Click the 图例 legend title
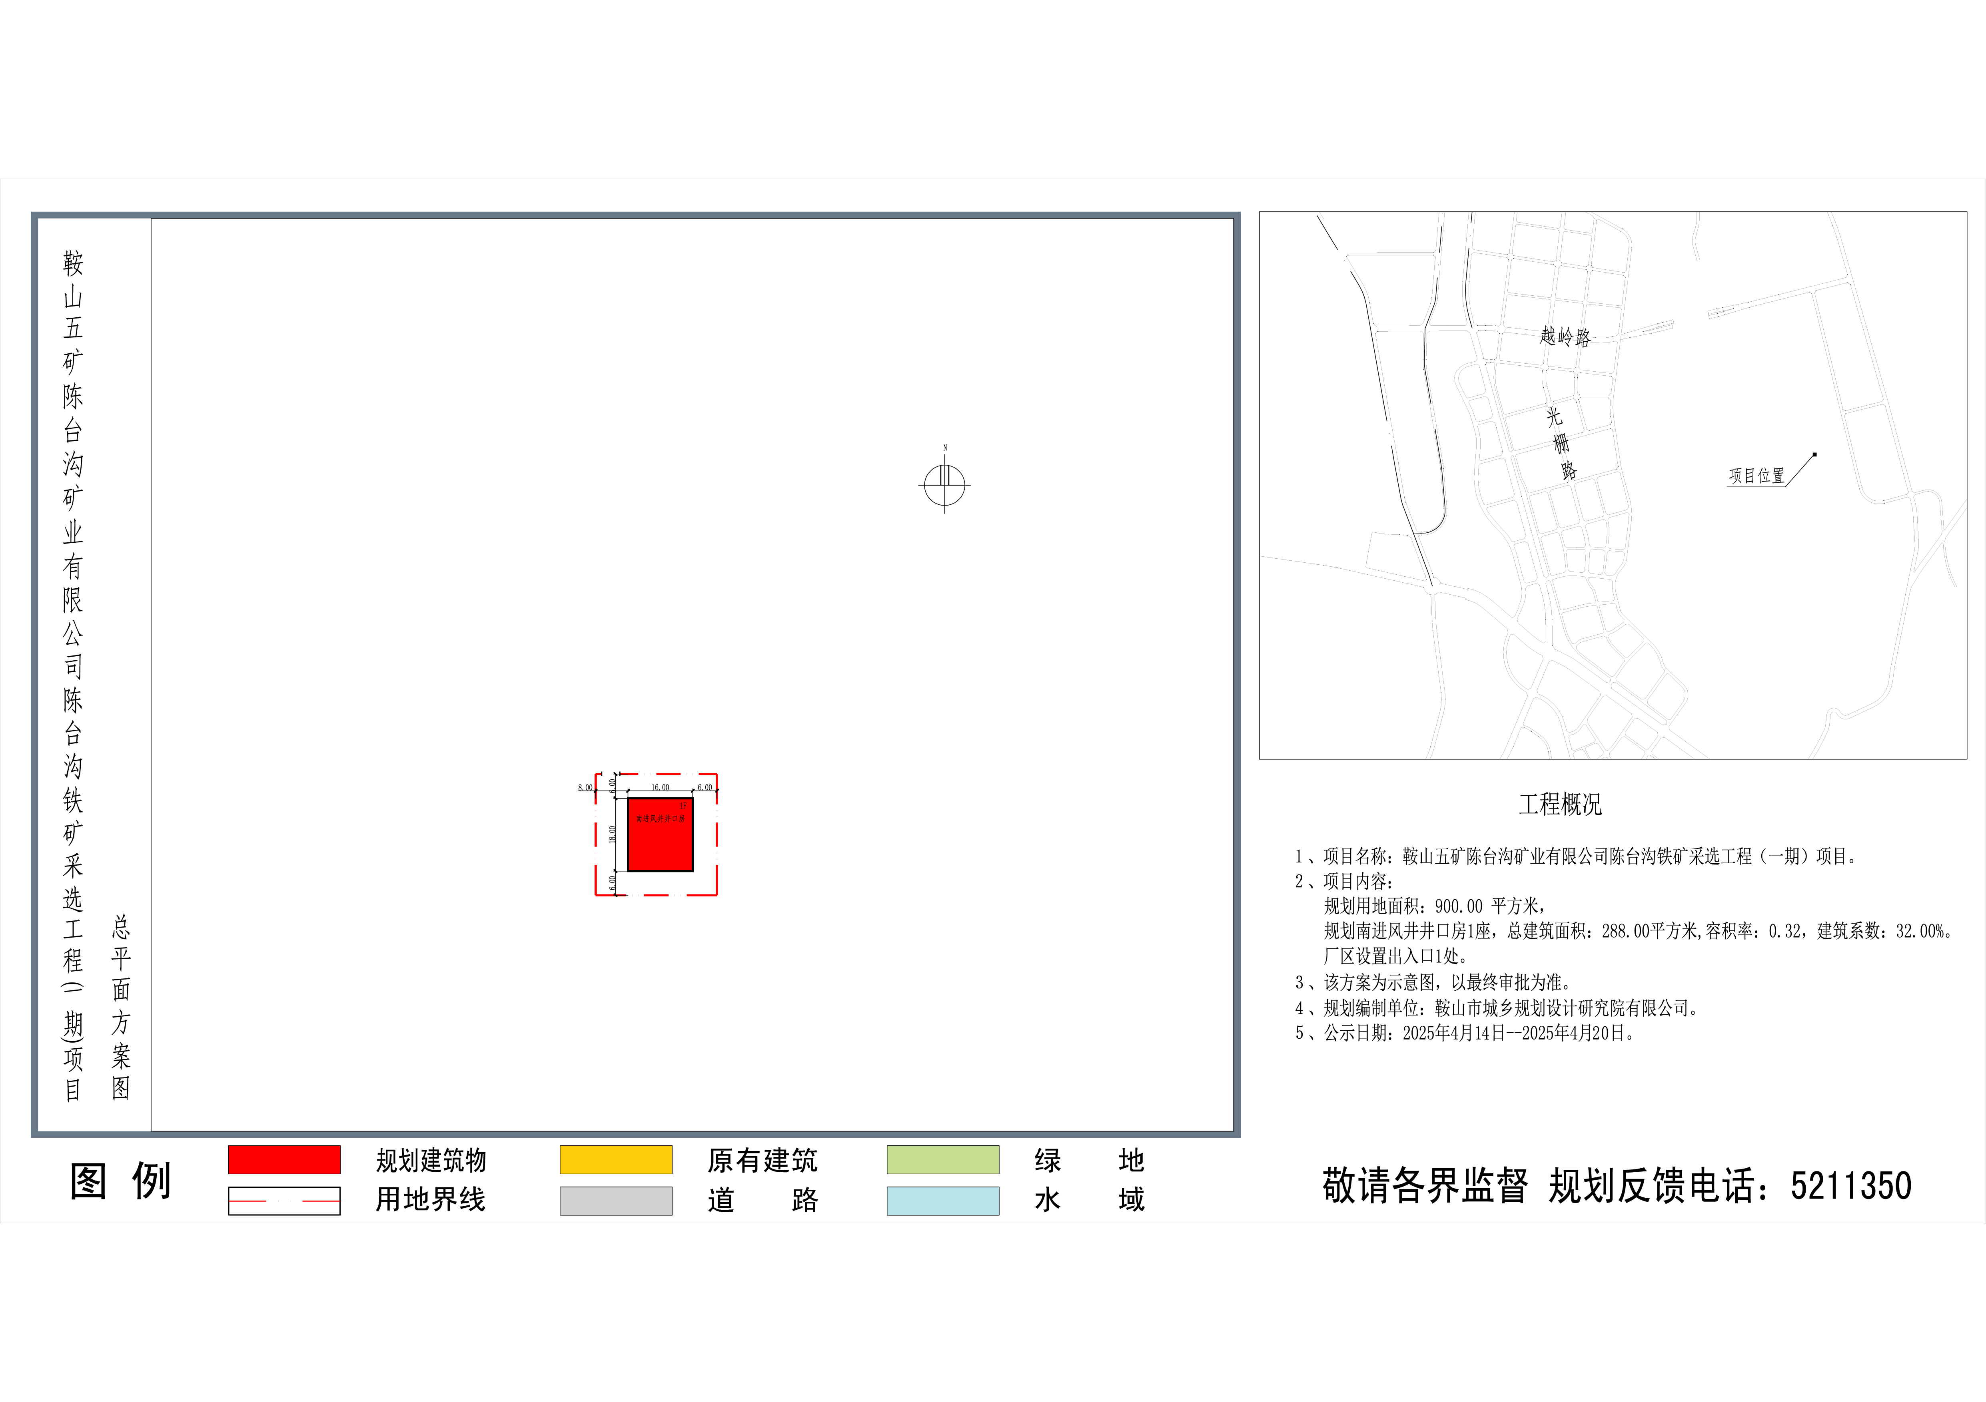 [x=120, y=1181]
